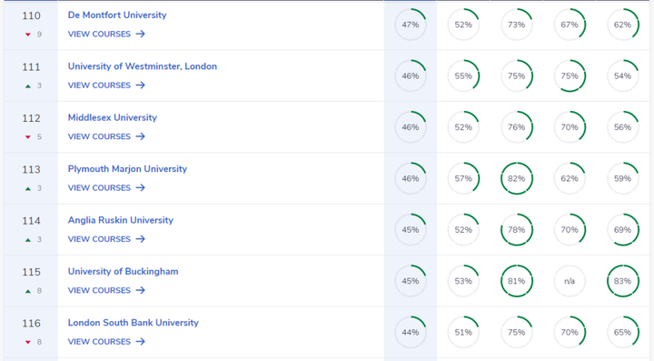Click the n/a circle for Buckingham
Screen dimensions: 654x361
(x=570, y=281)
